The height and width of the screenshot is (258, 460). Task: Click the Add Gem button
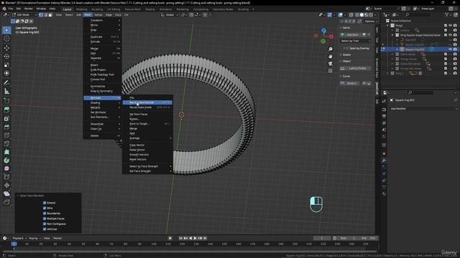click(x=353, y=35)
